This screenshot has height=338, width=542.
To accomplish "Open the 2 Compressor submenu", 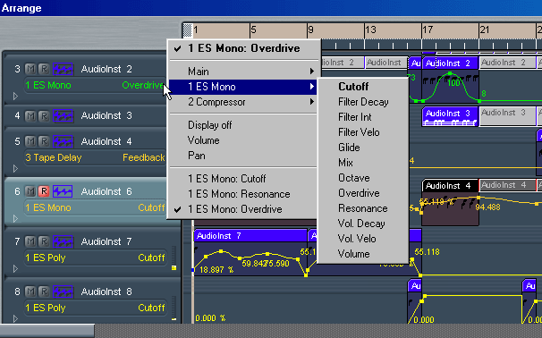I will click(242, 102).
